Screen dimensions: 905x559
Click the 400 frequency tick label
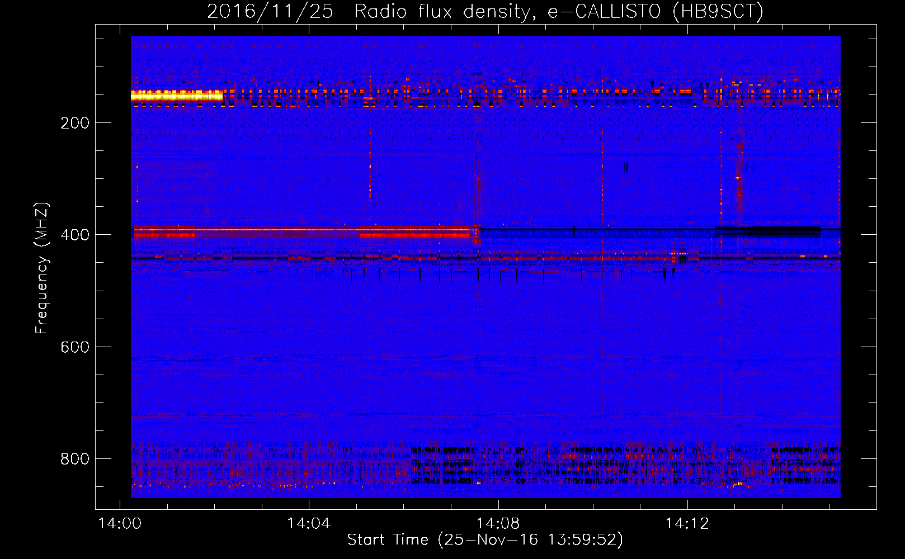[75, 235]
